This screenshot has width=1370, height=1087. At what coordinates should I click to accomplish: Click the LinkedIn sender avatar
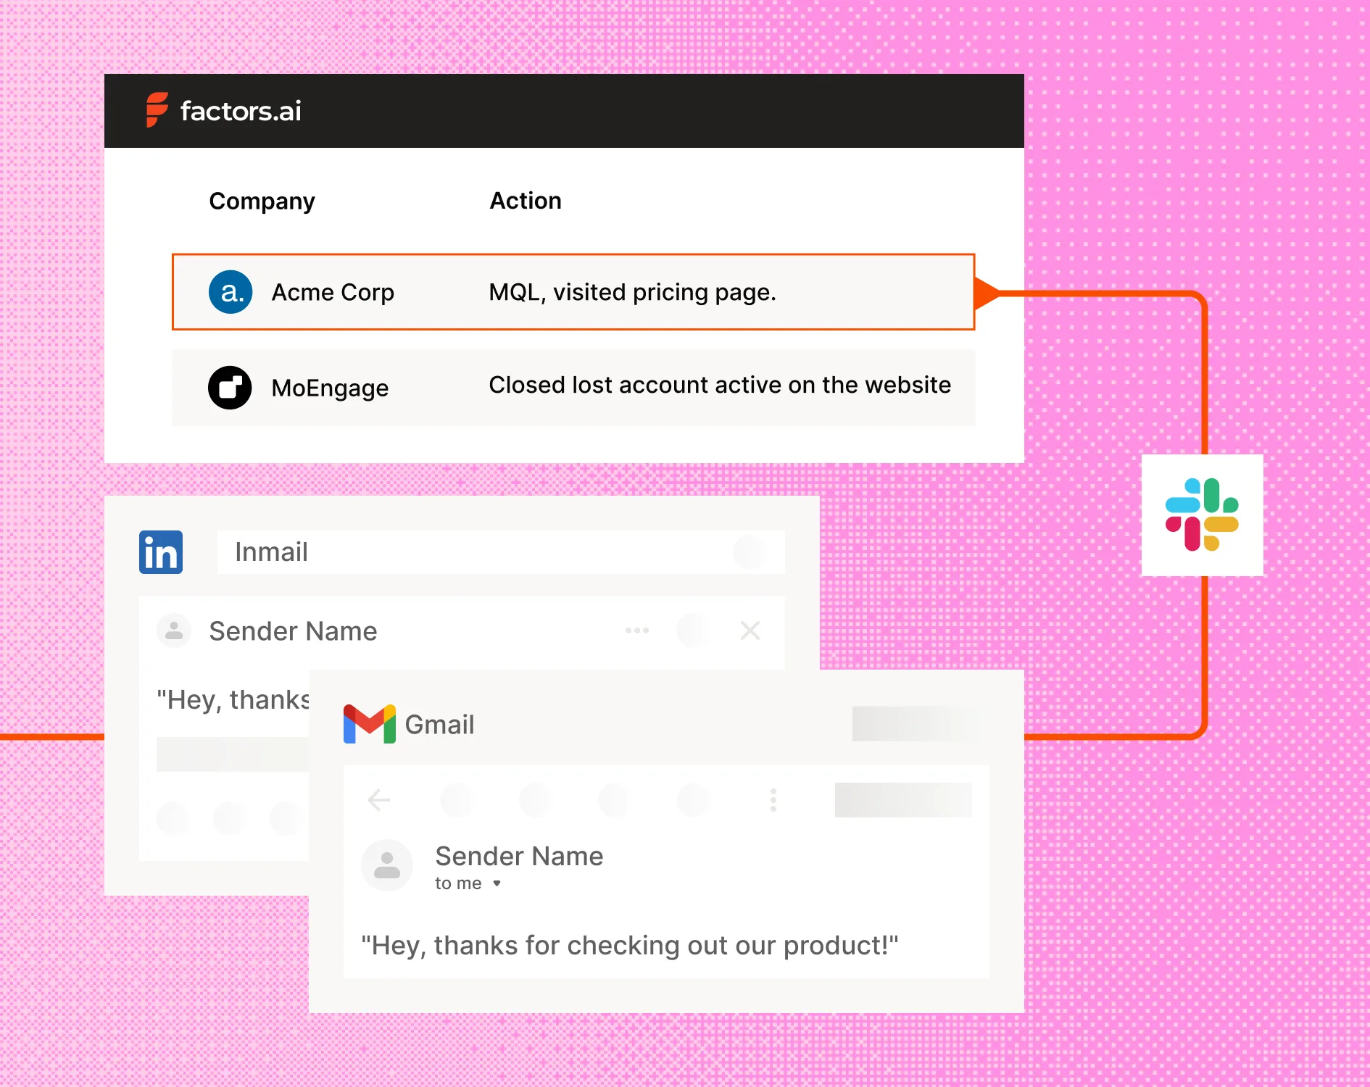click(174, 630)
